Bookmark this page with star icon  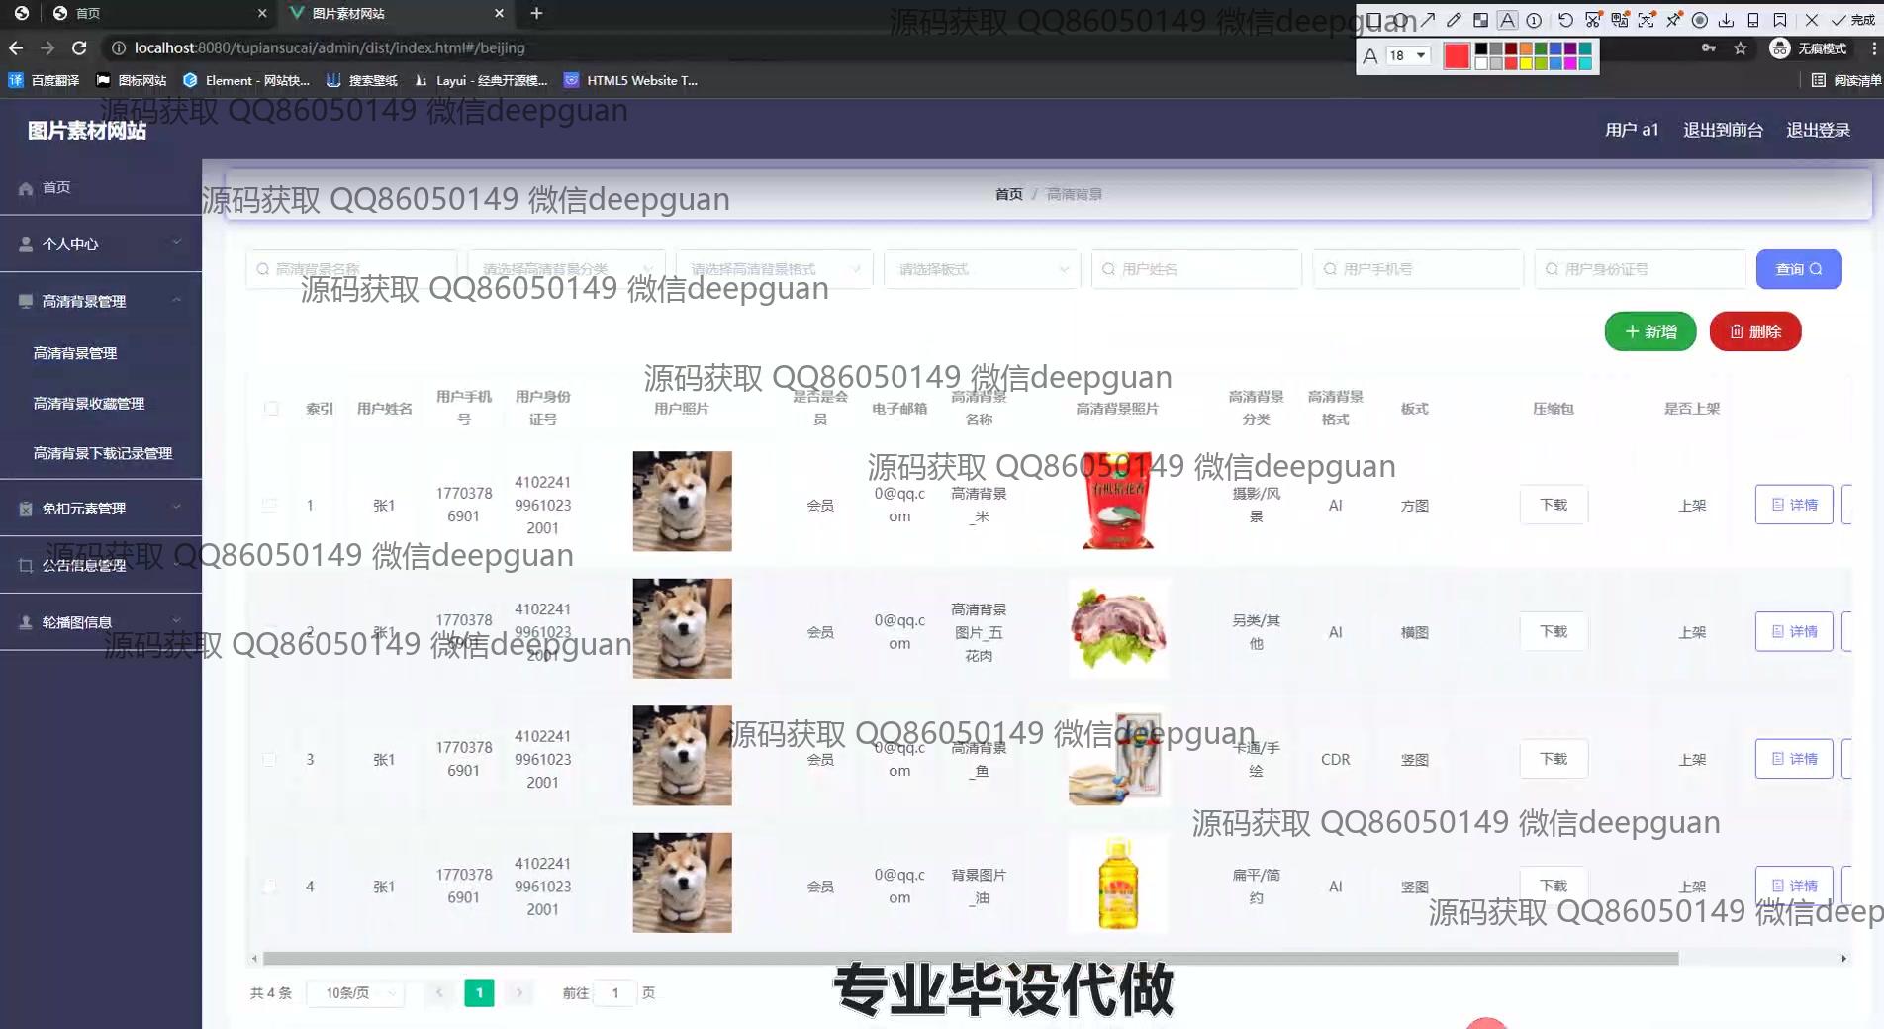(1741, 47)
